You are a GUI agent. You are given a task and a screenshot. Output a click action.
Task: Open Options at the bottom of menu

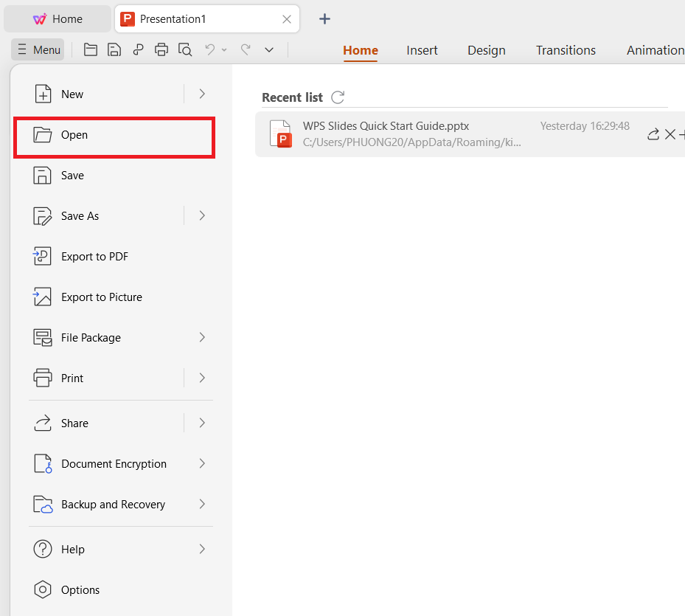(x=80, y=590)
